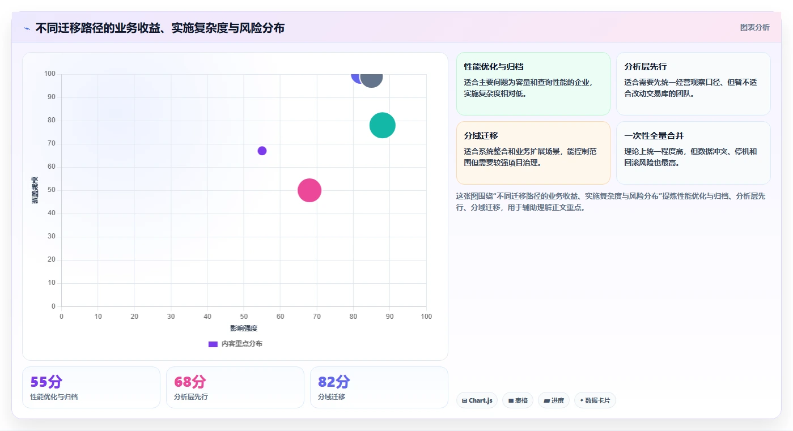Click the sparkle icon in 数据卡片 tag
The width and height of the screenshot is (793, 431).
tap(582, 400)
